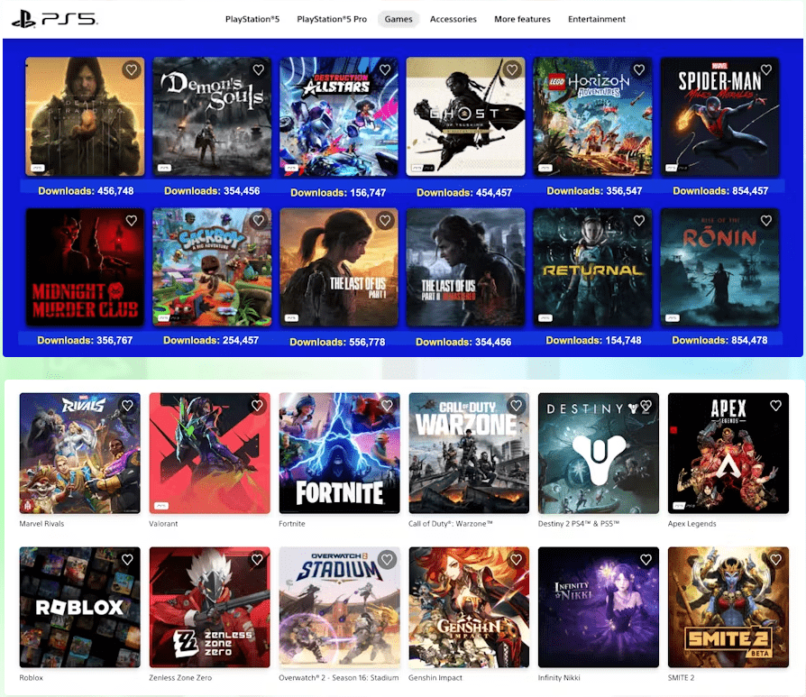Image resolution: width=806 pixels, height=697 pixels.
Task: Favorite Fortnite with heart icon
Action: coord(387,406)
